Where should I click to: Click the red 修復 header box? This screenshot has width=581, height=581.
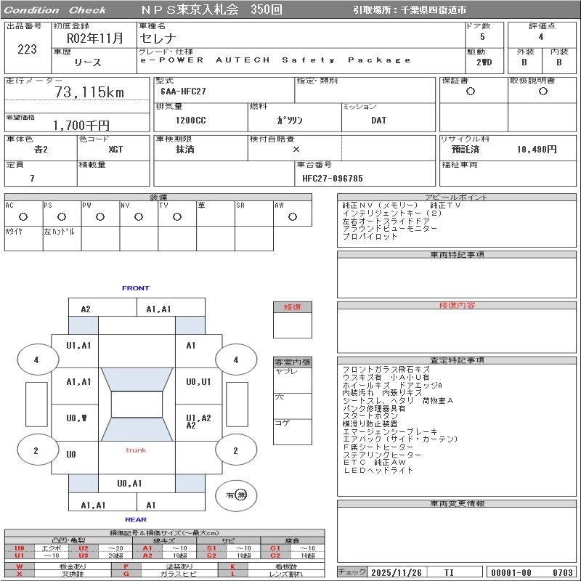point(293,307)
